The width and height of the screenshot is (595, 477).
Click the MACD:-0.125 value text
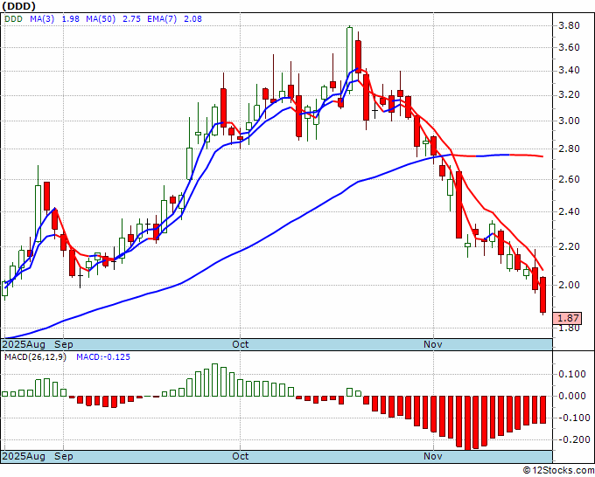(x=103, y=357)
